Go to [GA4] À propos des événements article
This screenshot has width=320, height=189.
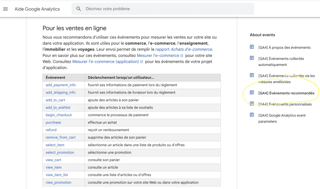pyautogui.click(x=284, y=47)
